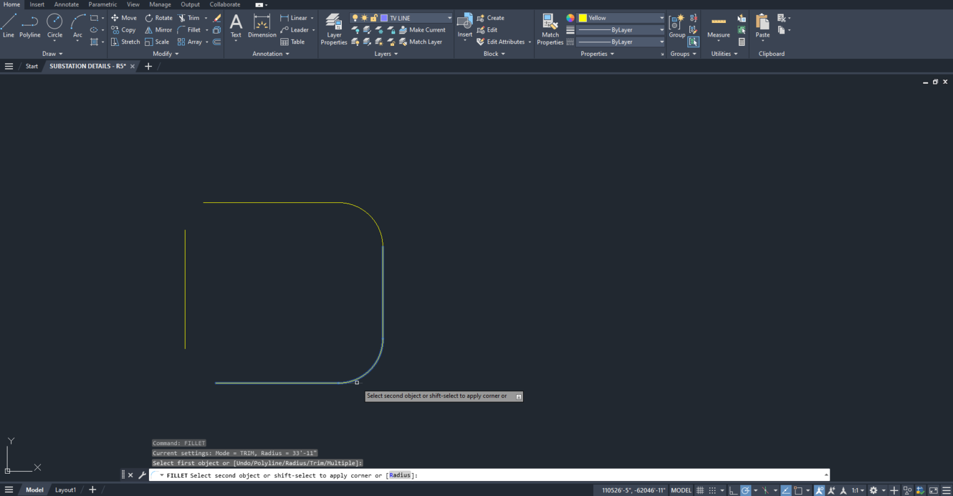Select the Match Properties tool

[550, 26]
